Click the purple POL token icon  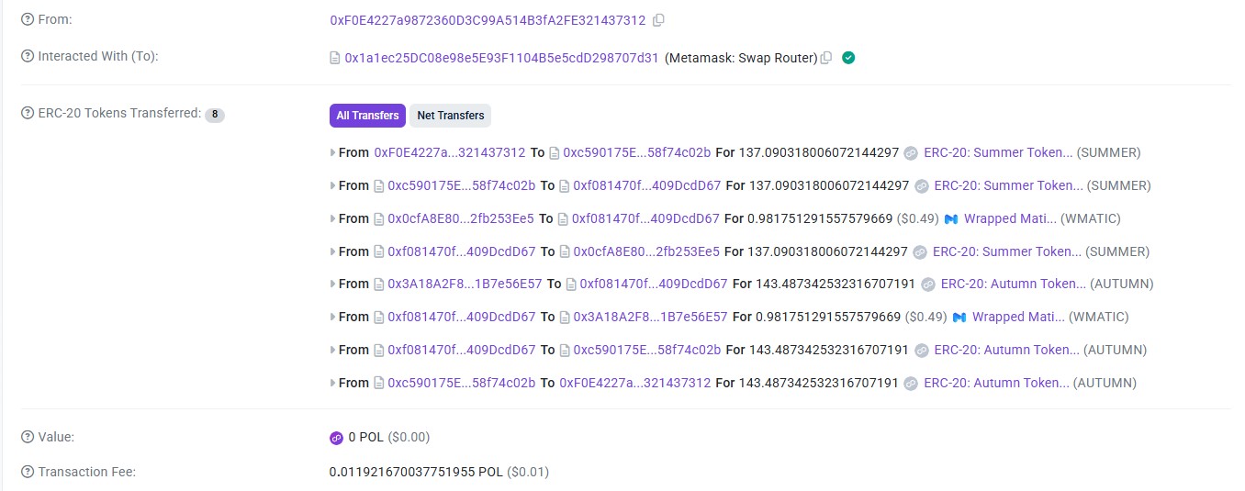[x=336, y=438]
